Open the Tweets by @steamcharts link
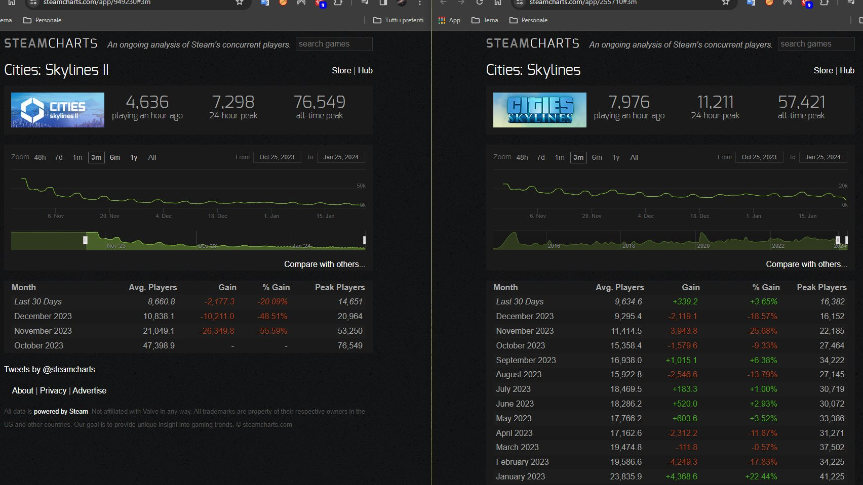The width and height of the screenshot is (863, 485). pos(50,369)
